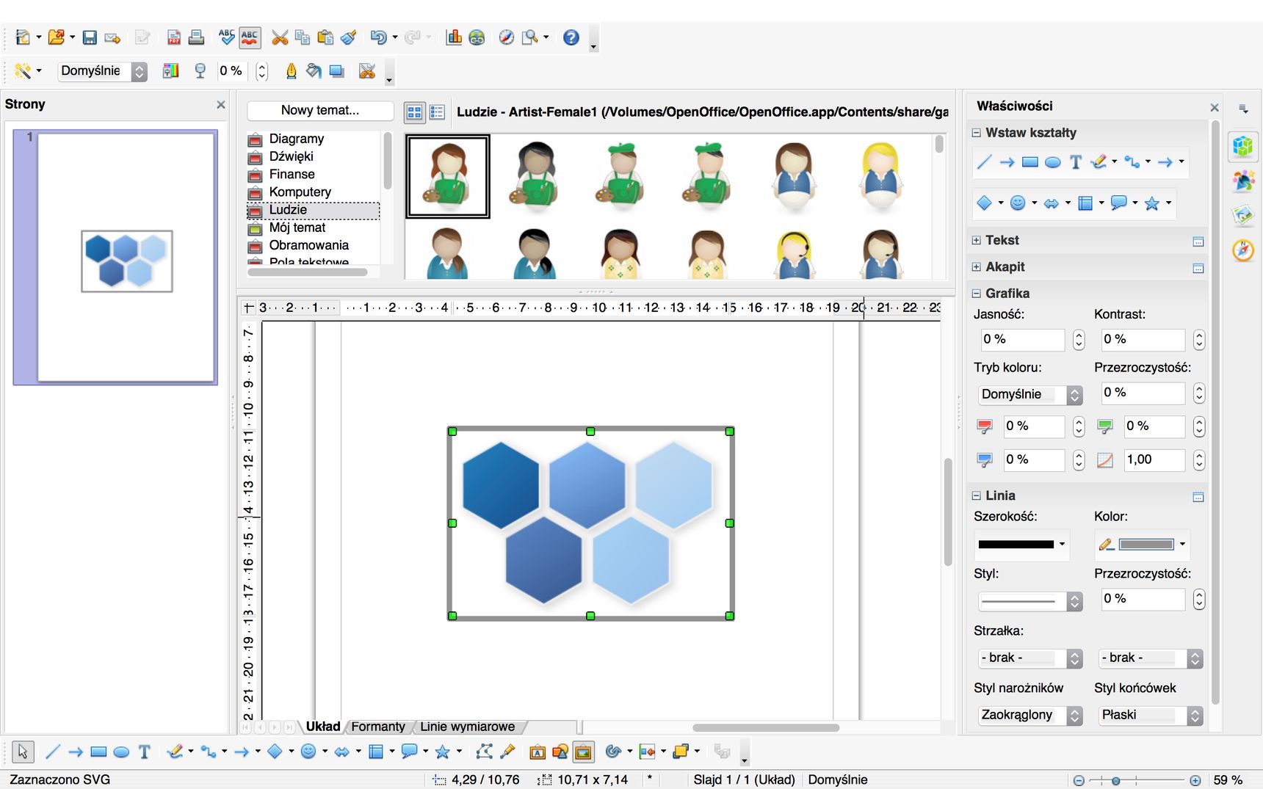
Task: Select the Rectangle tool in bottom drawing toolbar
Action: 98,752
